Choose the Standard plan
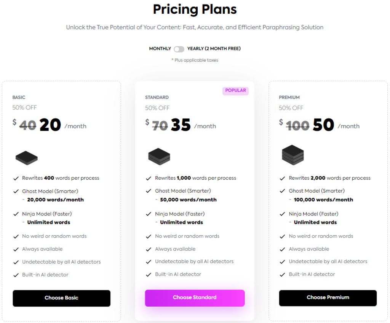The width and height of the screenshot is (390, 323). tap(195, 297)
